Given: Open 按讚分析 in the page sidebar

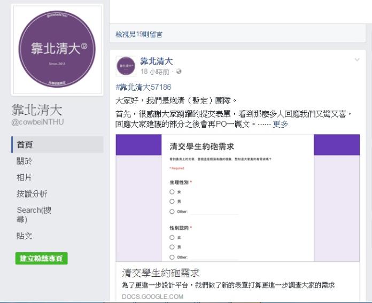Looking at the screenshot, I should tap(32, 193).
